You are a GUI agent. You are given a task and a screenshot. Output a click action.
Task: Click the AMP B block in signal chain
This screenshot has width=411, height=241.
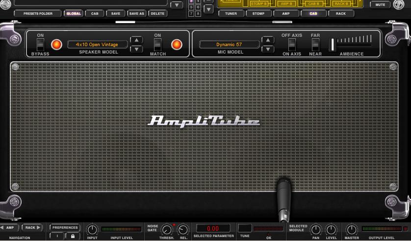286,3
